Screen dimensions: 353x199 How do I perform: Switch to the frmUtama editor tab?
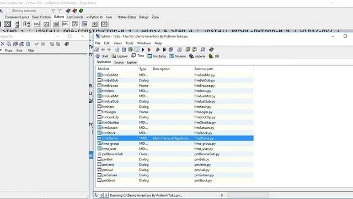(157, 56)
